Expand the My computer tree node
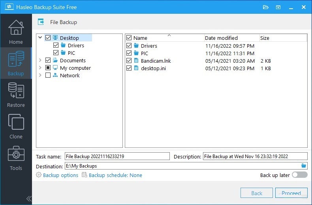This screenshot has height=205, width=312. [x=40, y=68]
